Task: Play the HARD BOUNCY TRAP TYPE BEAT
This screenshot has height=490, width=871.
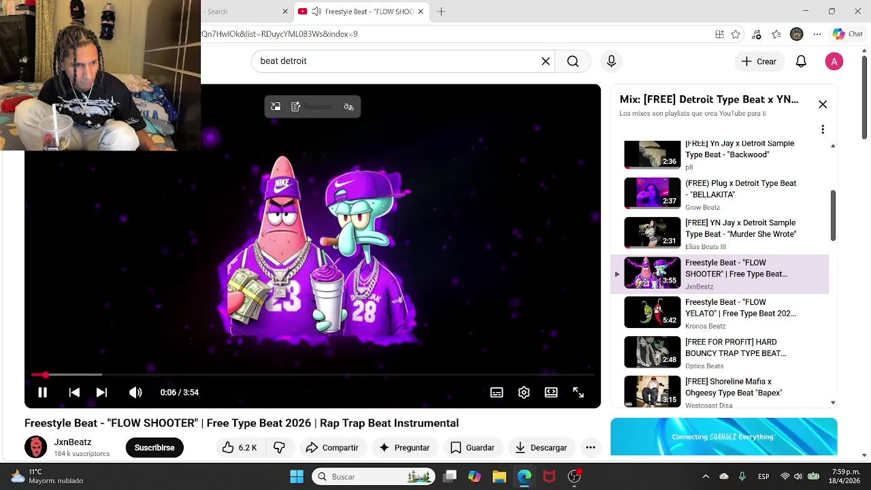Action: click(720, 353)
